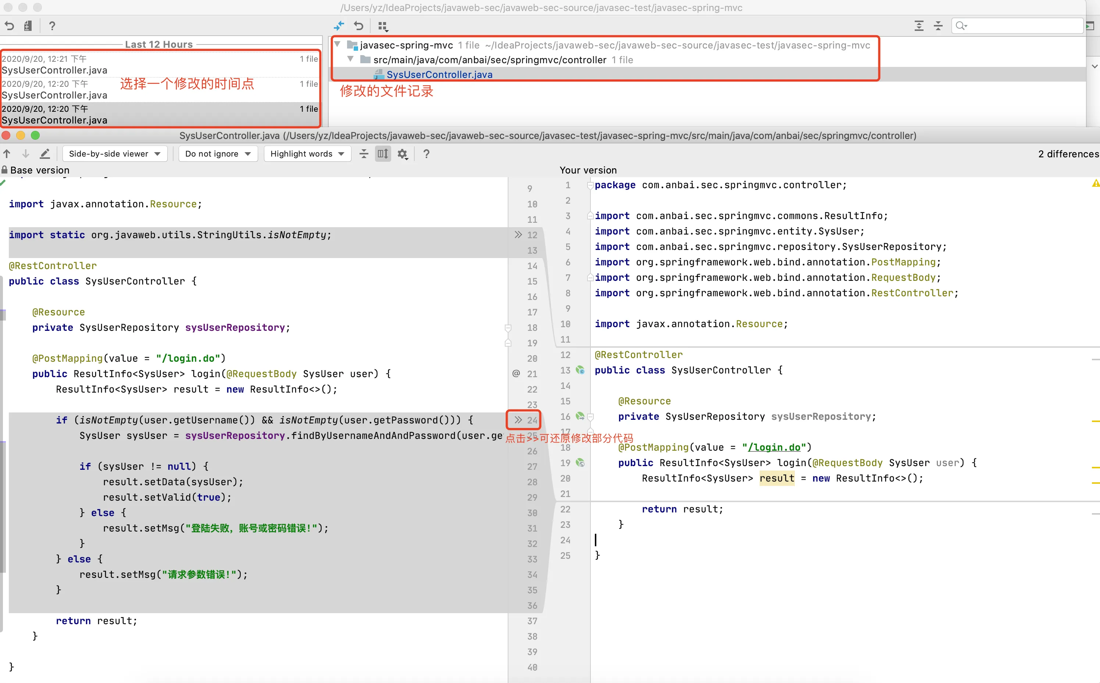This screenshot has height=683, width=1100.
Task: Click the jump to source pencil icon
Action: click(x=45, y=154)
